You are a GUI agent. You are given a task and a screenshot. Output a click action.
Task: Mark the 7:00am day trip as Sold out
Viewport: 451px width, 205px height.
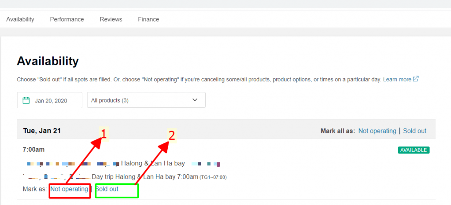[x=107, y=189]
